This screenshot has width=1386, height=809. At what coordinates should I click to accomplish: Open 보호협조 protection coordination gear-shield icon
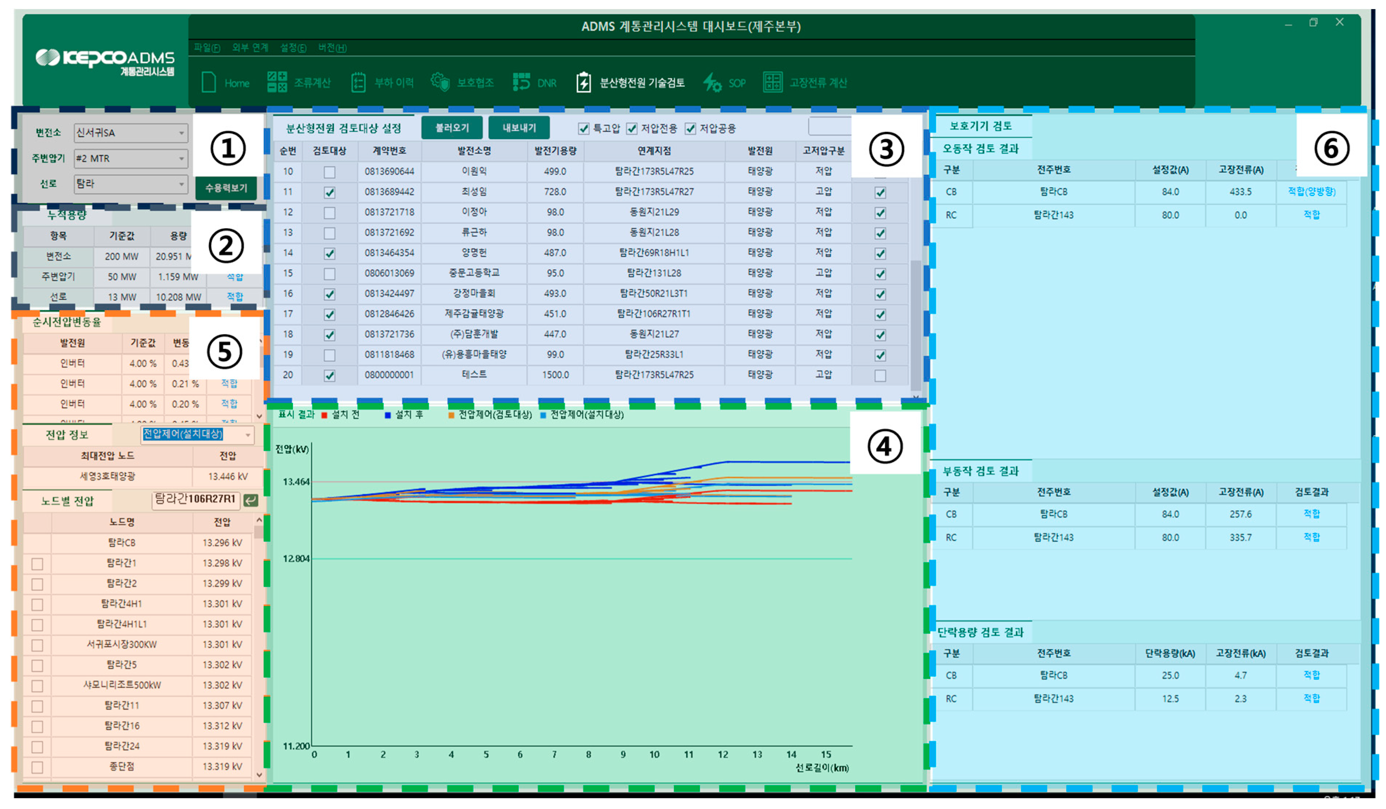coord(440,82)
